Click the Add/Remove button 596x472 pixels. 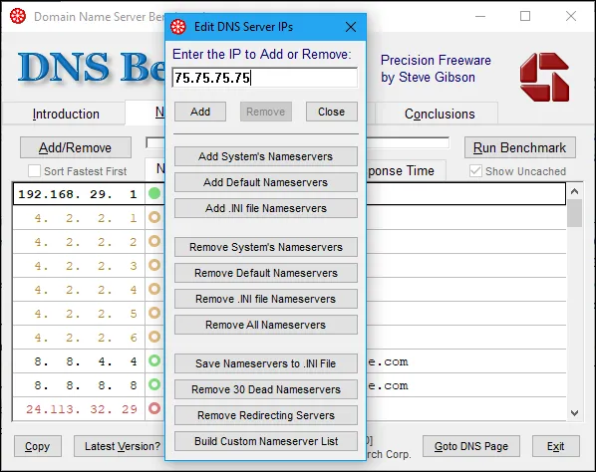coord(76,147)
